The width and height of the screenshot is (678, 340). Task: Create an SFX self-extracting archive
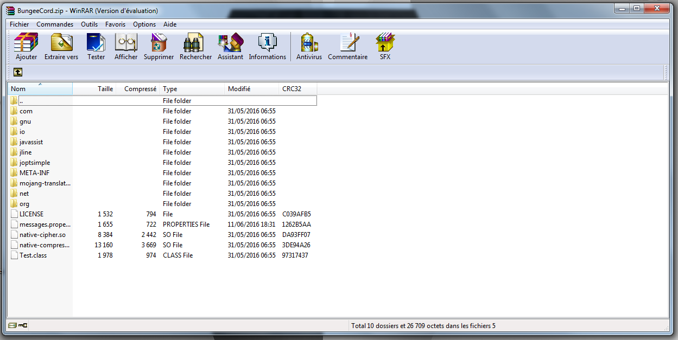click(385, 46)
